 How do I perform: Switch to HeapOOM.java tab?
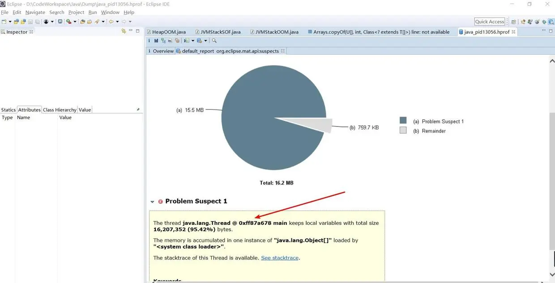tap(166, 32)
